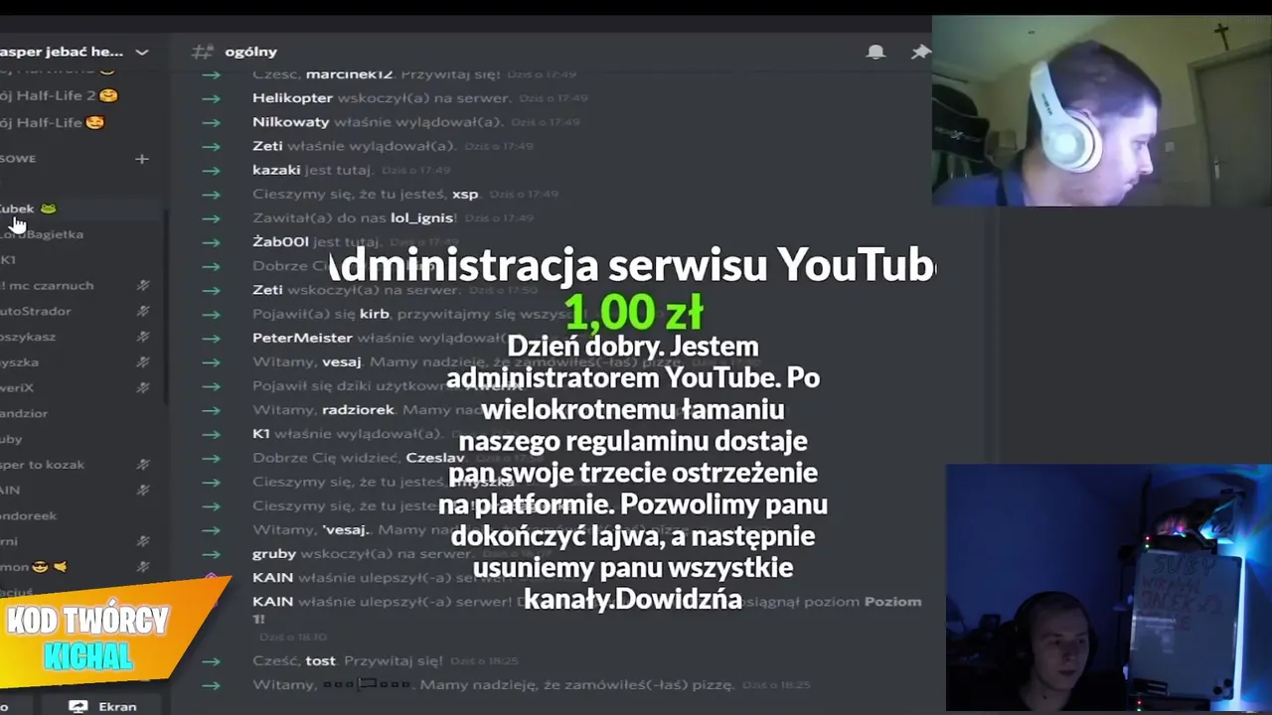Click green join arrow beside ŻabOOl message
This screenshot has height=715, width=1272.
pyautogui.click(x=210, y=242)
